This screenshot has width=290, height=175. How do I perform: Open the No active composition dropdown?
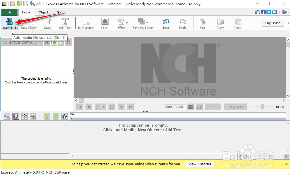point(22,43)
